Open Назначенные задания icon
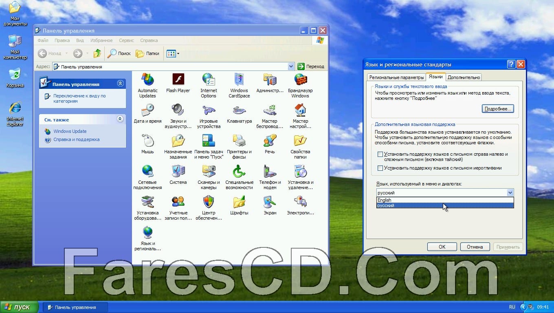 (178, 146)
